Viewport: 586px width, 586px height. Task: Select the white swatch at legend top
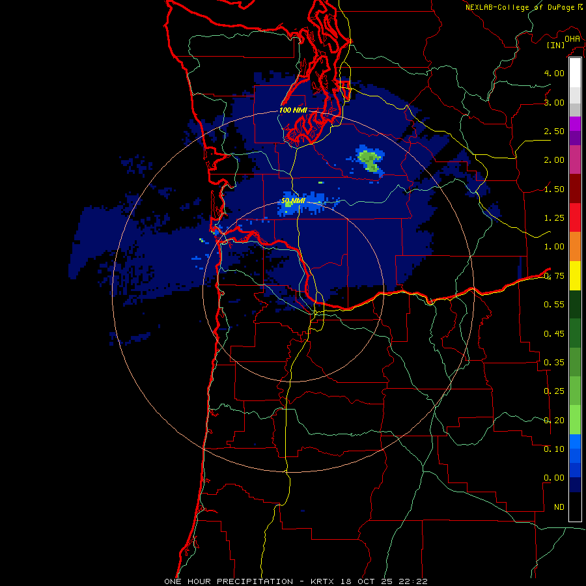tap(575, 73)
